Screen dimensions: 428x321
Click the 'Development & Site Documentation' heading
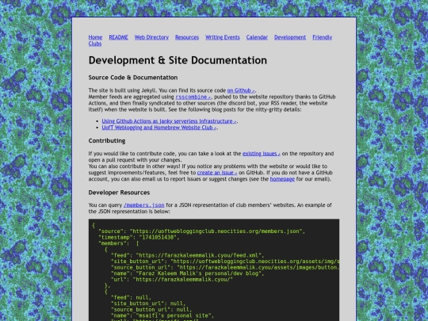pyautogui.click(x=178, y=60)
